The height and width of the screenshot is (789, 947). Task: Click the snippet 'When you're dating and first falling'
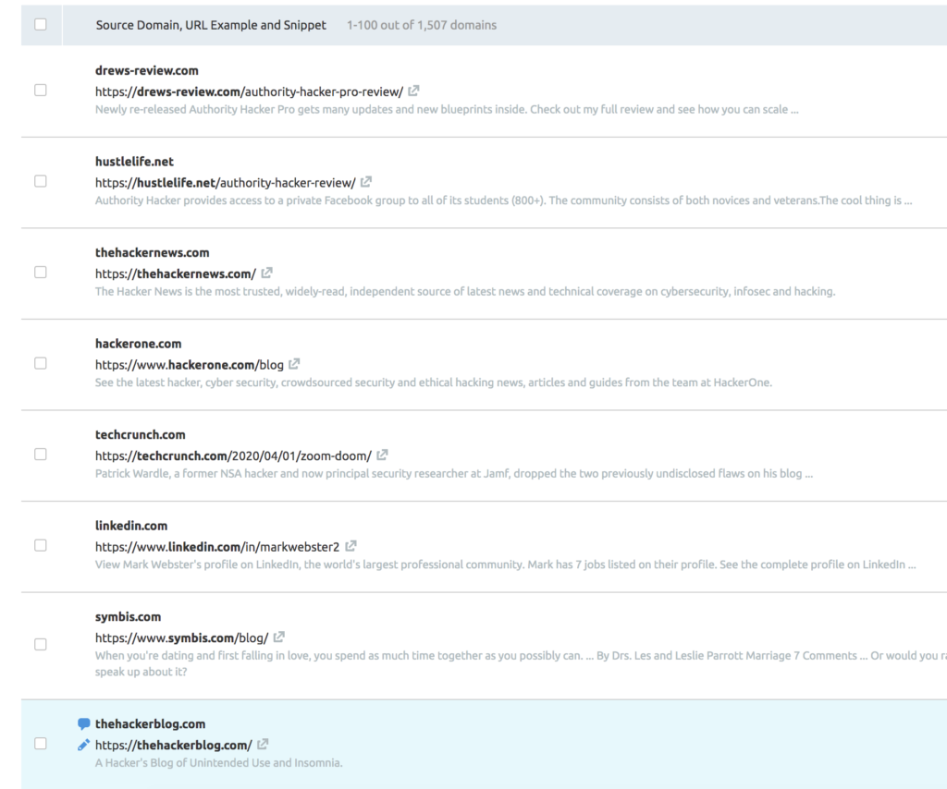[521, 663]
